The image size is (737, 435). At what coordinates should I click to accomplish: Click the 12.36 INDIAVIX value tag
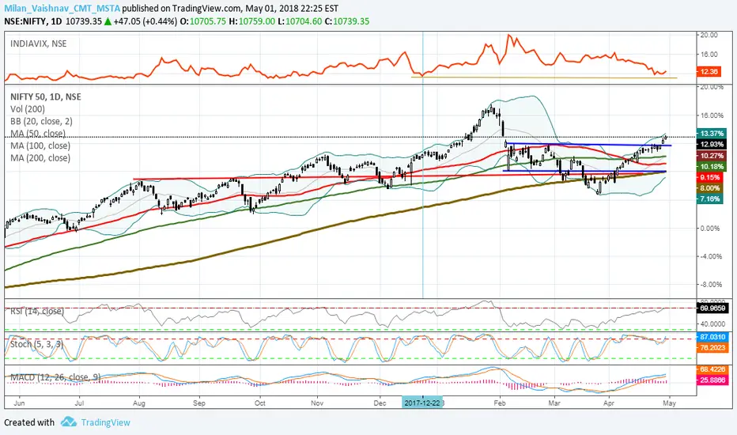tap(709, 71)
